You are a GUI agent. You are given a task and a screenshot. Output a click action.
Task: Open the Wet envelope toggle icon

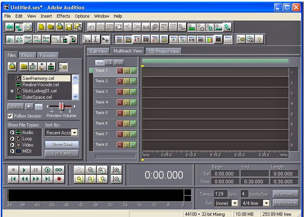pos(28,39)
